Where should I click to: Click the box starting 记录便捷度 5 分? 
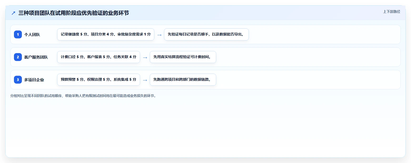106,34
